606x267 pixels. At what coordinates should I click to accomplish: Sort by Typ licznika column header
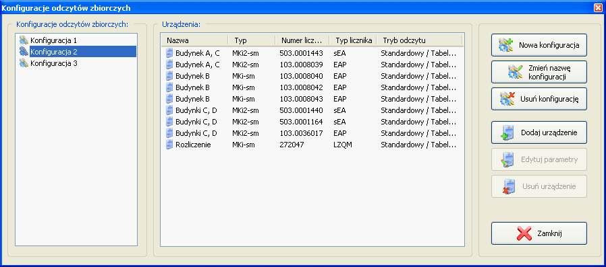tap(353, 40)
